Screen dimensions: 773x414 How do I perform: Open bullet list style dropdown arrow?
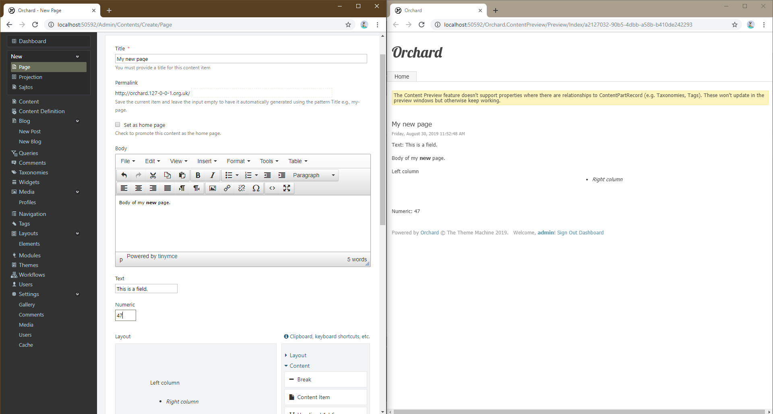point(237,175)
